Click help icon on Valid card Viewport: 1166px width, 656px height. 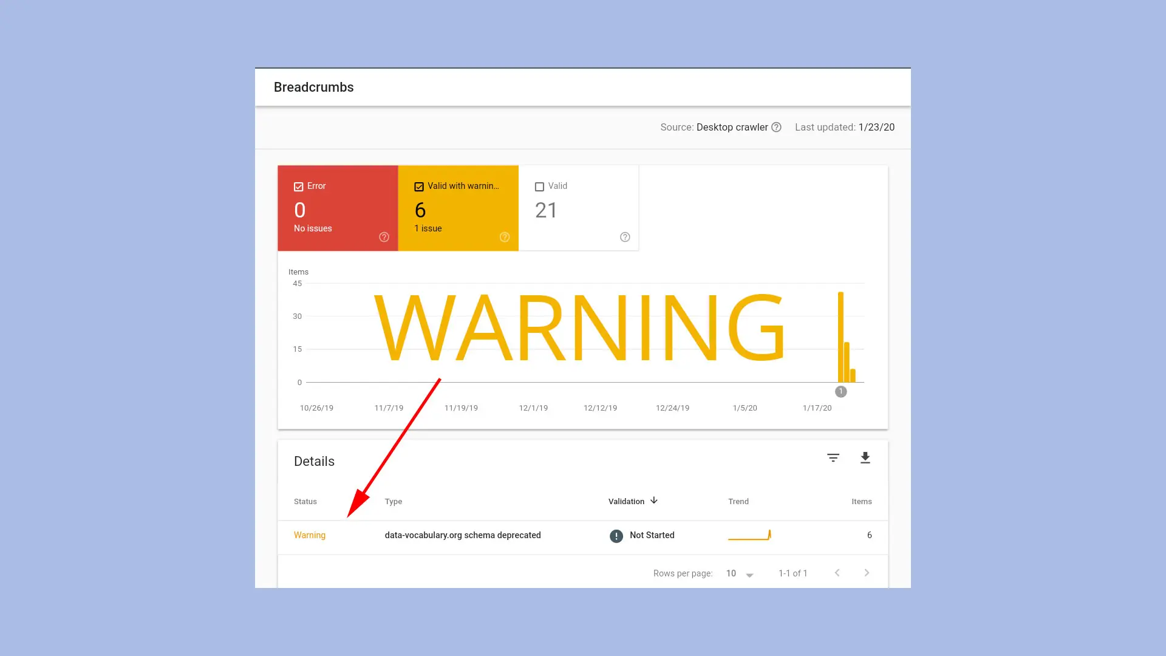[625, 237]
